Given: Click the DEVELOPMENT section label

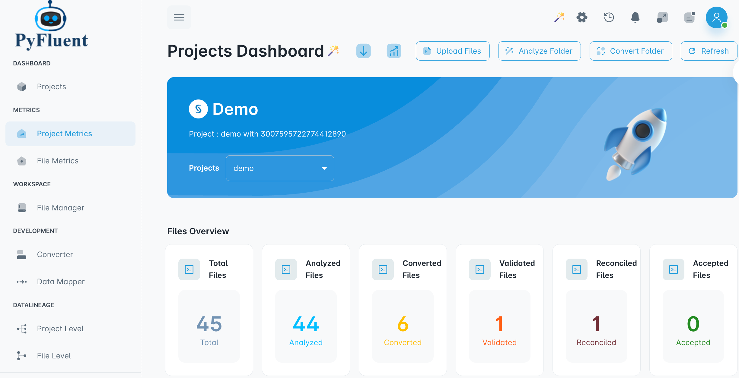Looking at the screenshot, I should pos(35,231).
